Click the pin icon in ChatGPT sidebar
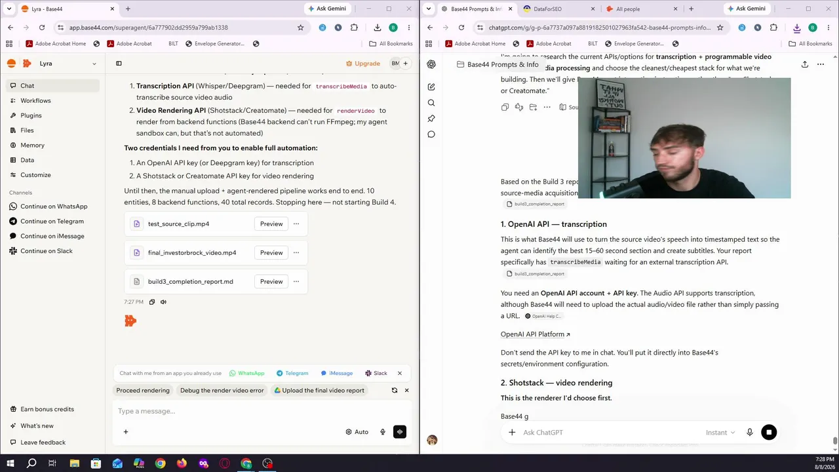839x472 pixels. click(431, 119)
